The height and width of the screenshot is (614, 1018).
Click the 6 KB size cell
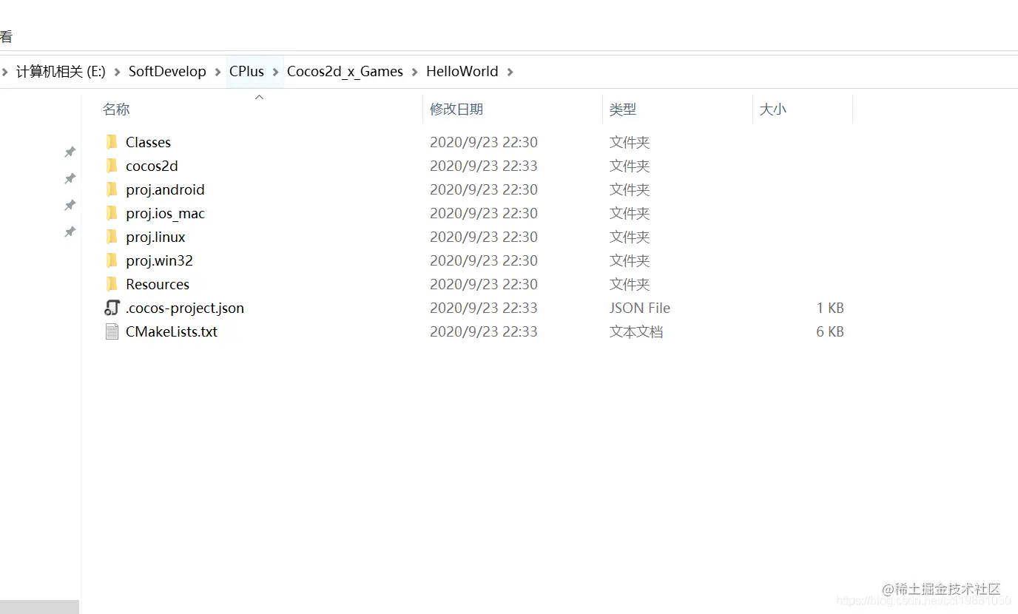pos(830,331)
